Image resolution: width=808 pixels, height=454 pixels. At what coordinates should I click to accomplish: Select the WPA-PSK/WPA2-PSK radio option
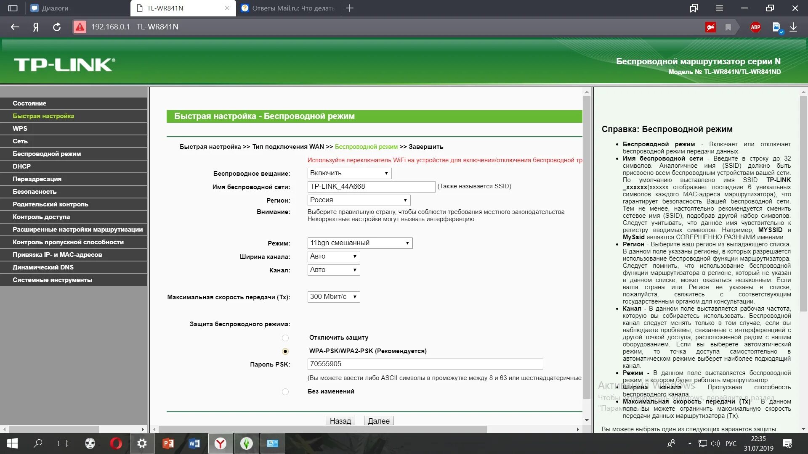(285, 351)
